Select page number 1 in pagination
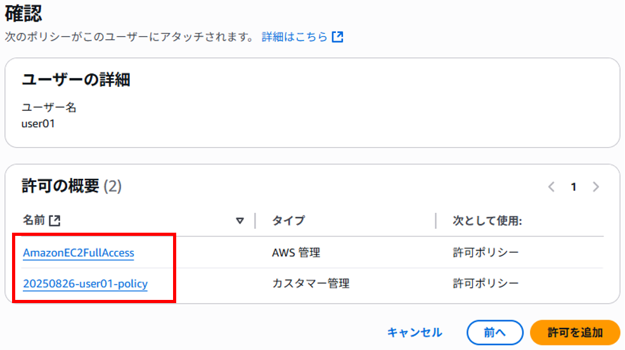625x350 pixels. [574, 186]
